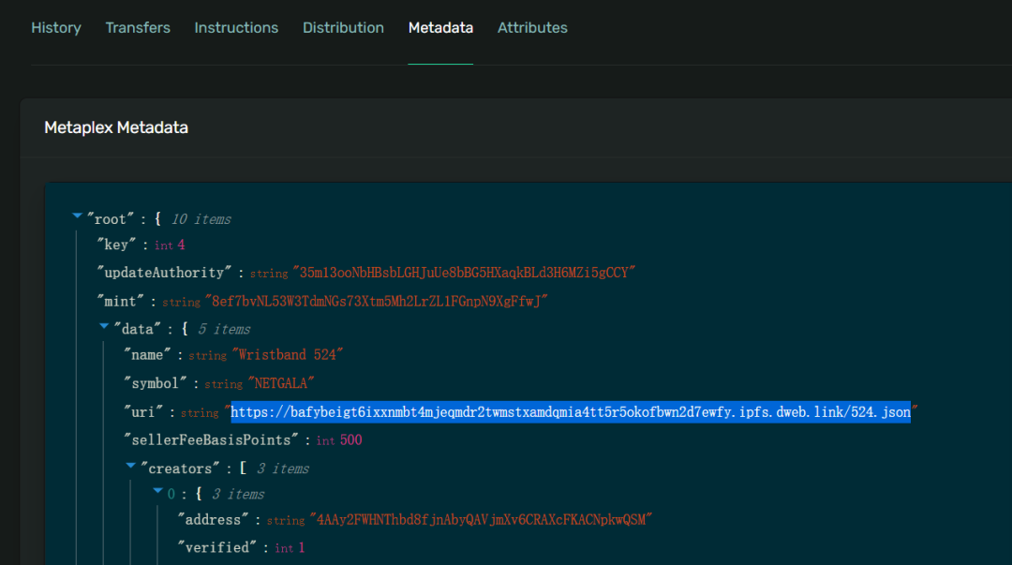Open the Transfers tab
Screen dimensions: 1012x565
click(138, 28)
